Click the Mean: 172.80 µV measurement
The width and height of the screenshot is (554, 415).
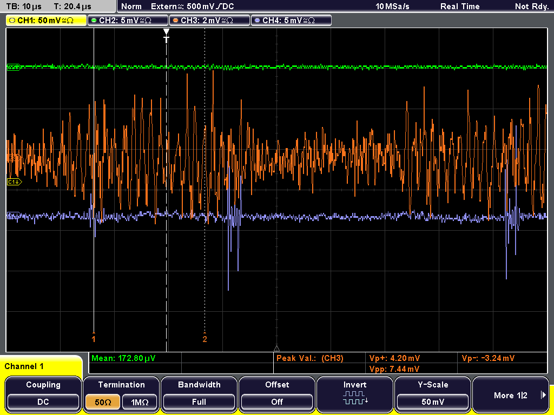(x=123, y=358)
